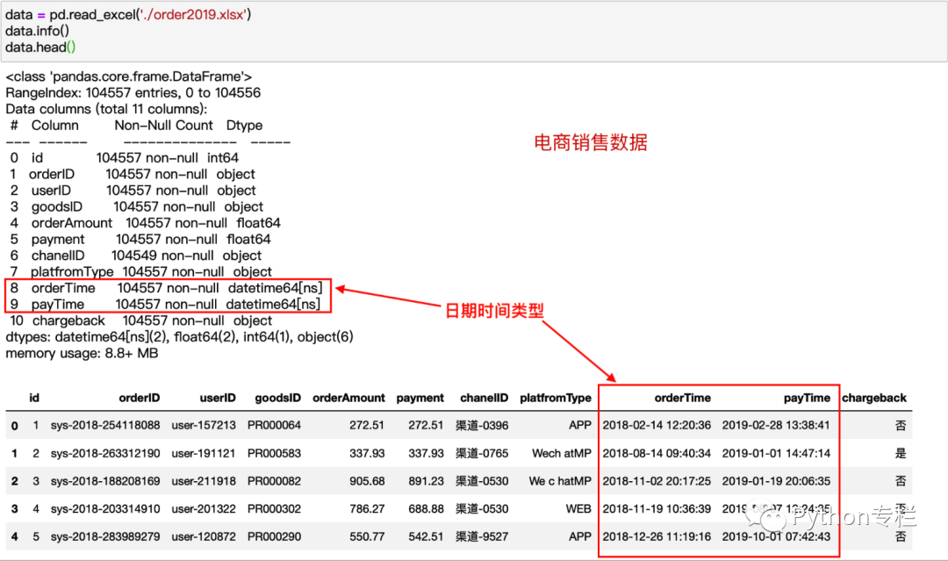The width and height of the screenshot is (948, 561).
Task: Click cell sys-2018-188208169
Action: pos(105,481)
